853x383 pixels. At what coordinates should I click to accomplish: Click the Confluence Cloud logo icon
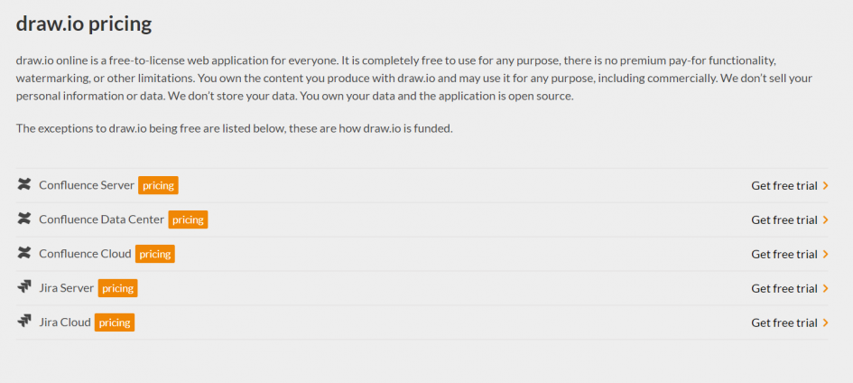24,253
